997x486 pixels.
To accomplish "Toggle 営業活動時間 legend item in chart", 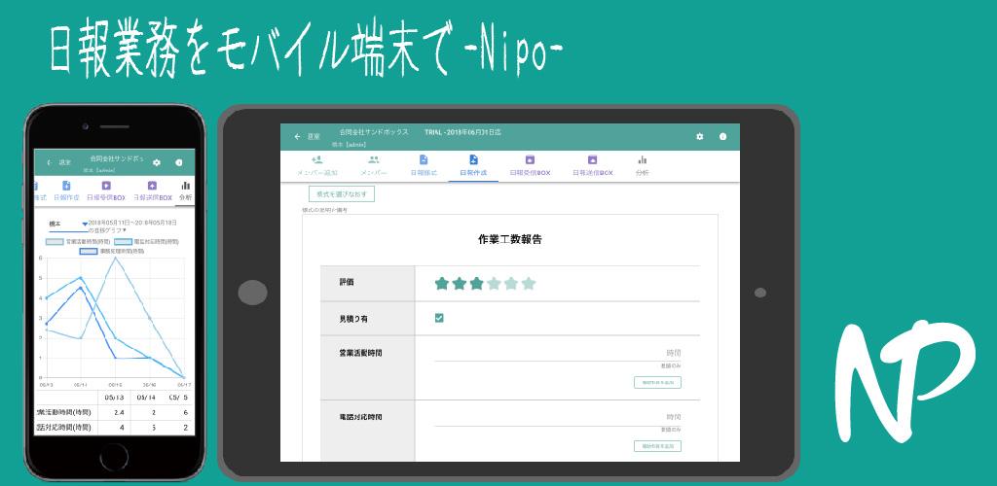I will pyautogui.click(x=78, y=242).
